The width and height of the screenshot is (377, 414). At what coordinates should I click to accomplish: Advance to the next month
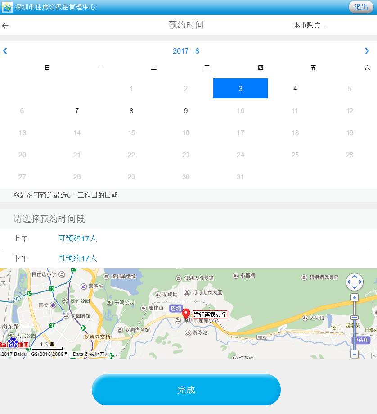pyautogui.click(x=367, y=51)
